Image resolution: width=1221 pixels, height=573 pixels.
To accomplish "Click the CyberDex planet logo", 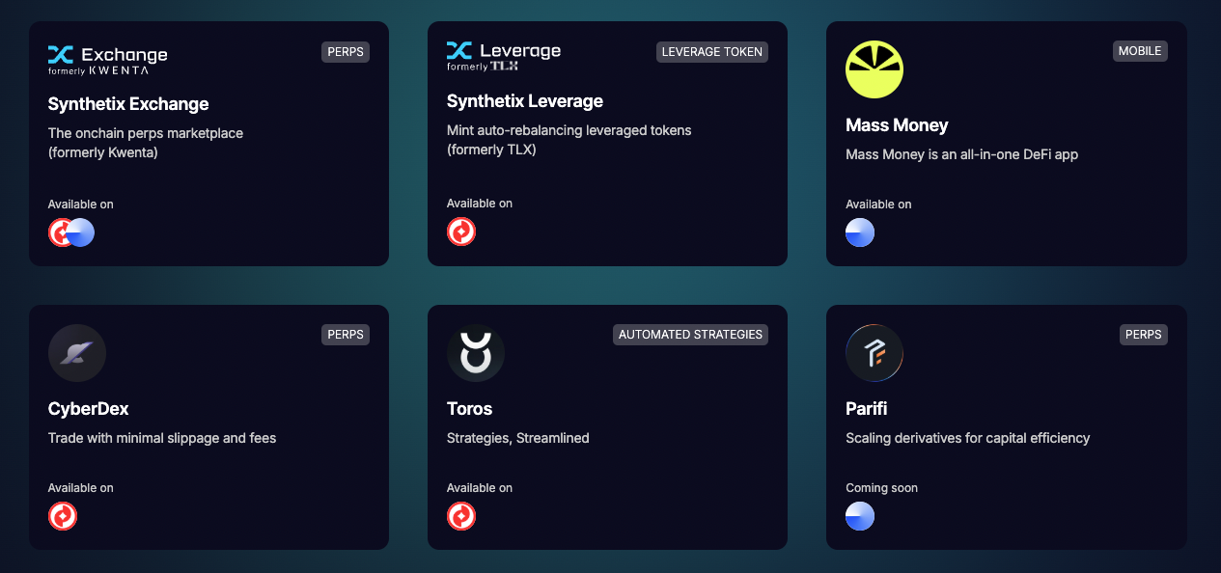I will pos(77,353).
